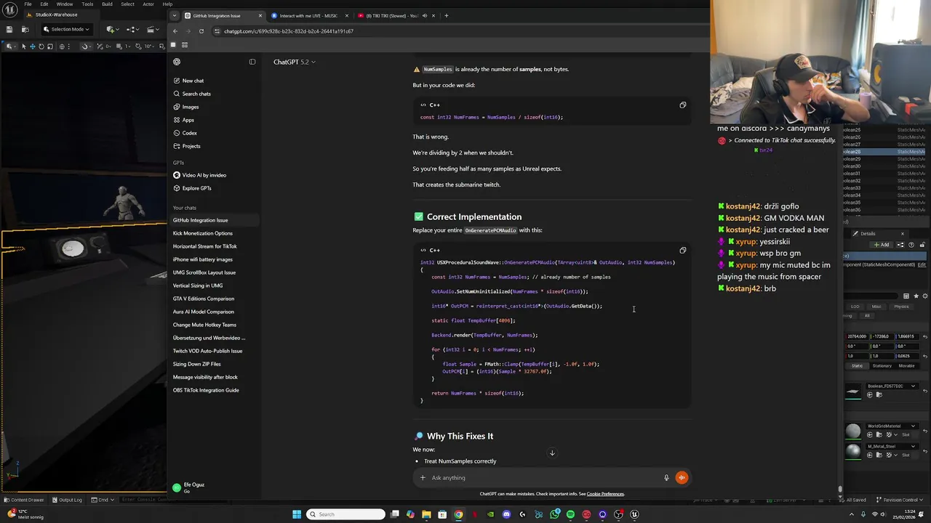931x523 pixels.
Task: Open Cmd console type dropdown
Action: [103, 500]
